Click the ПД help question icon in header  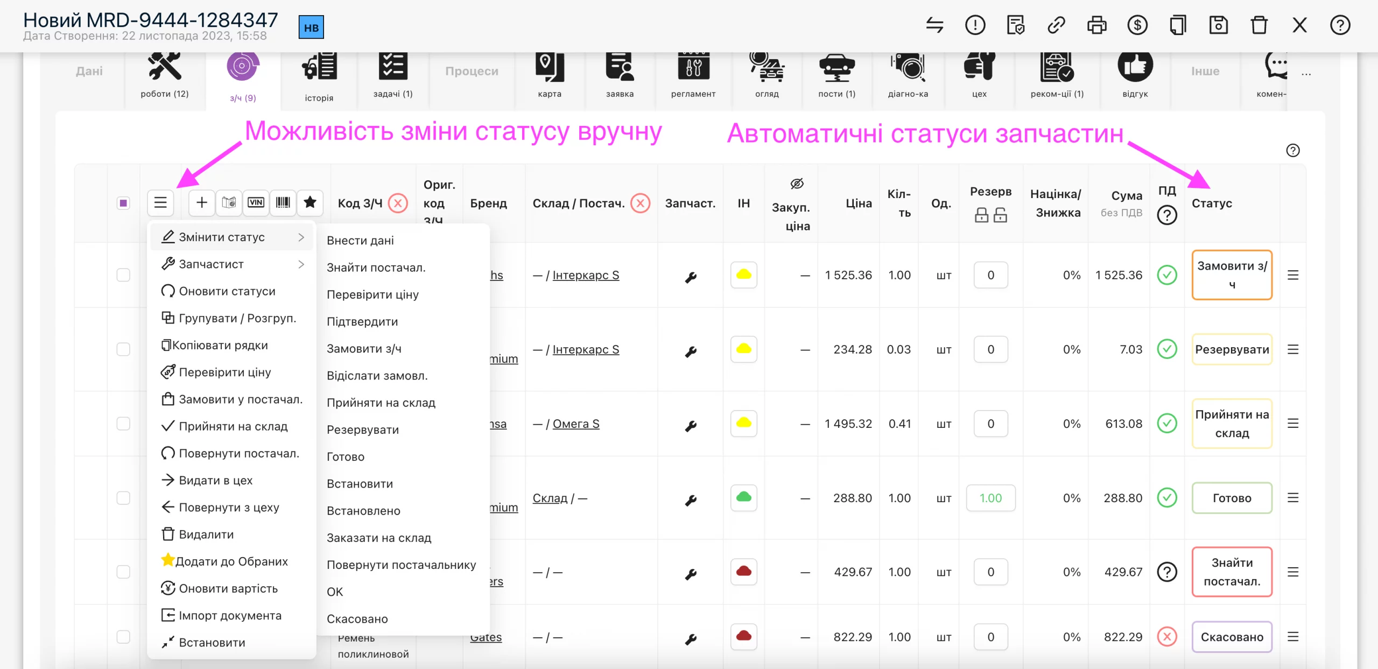point(1167,215)
